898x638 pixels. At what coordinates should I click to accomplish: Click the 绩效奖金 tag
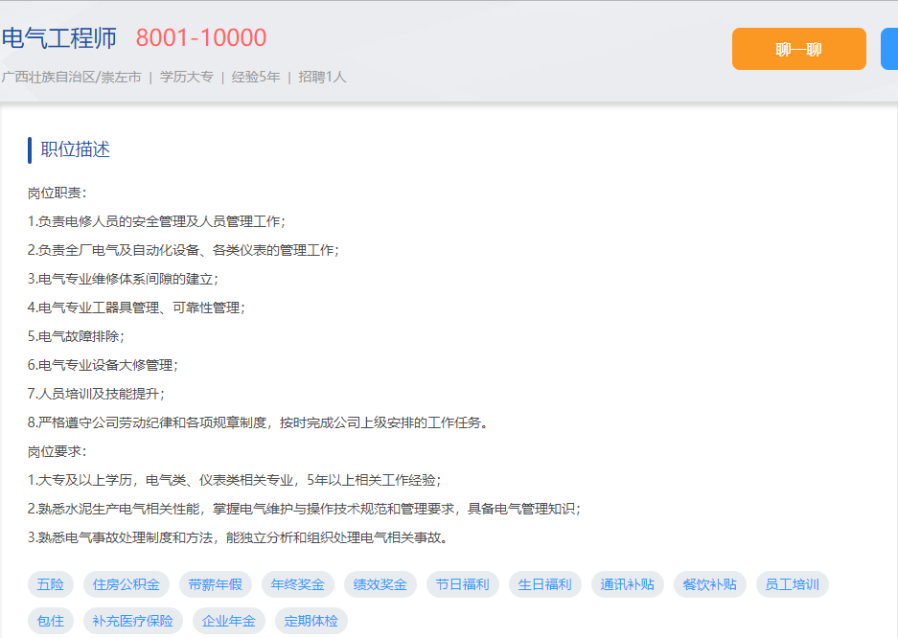[380, 584]
